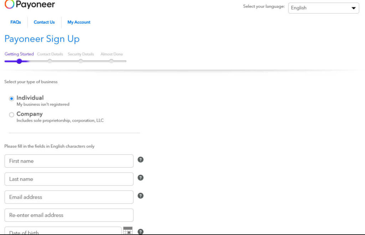Viewport: 365px width, 235px height.
Task: Click the language dropdown arrow
Action: [x=353, y=8]
